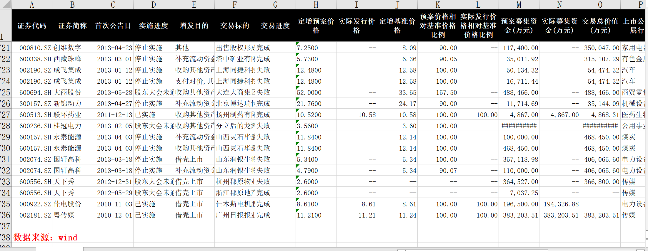Select price cell 21.7600
This screenshot has height=251, width=648.
click(316, 103)
